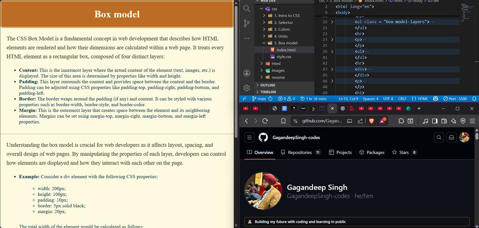The height and width of the screenshot is (228, 479).
Task: Open the Leo AI sparkle icon
Action: click(453, 121)
